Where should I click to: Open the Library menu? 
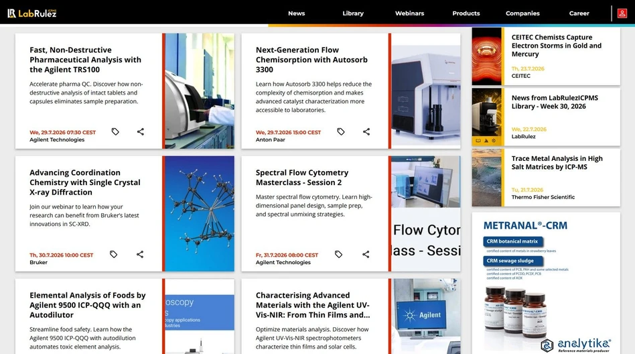tap(353, 13)
